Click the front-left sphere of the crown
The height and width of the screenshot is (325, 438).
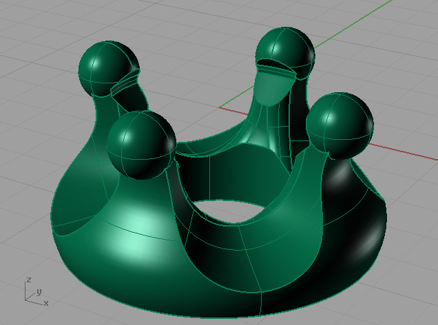[141, 145]
